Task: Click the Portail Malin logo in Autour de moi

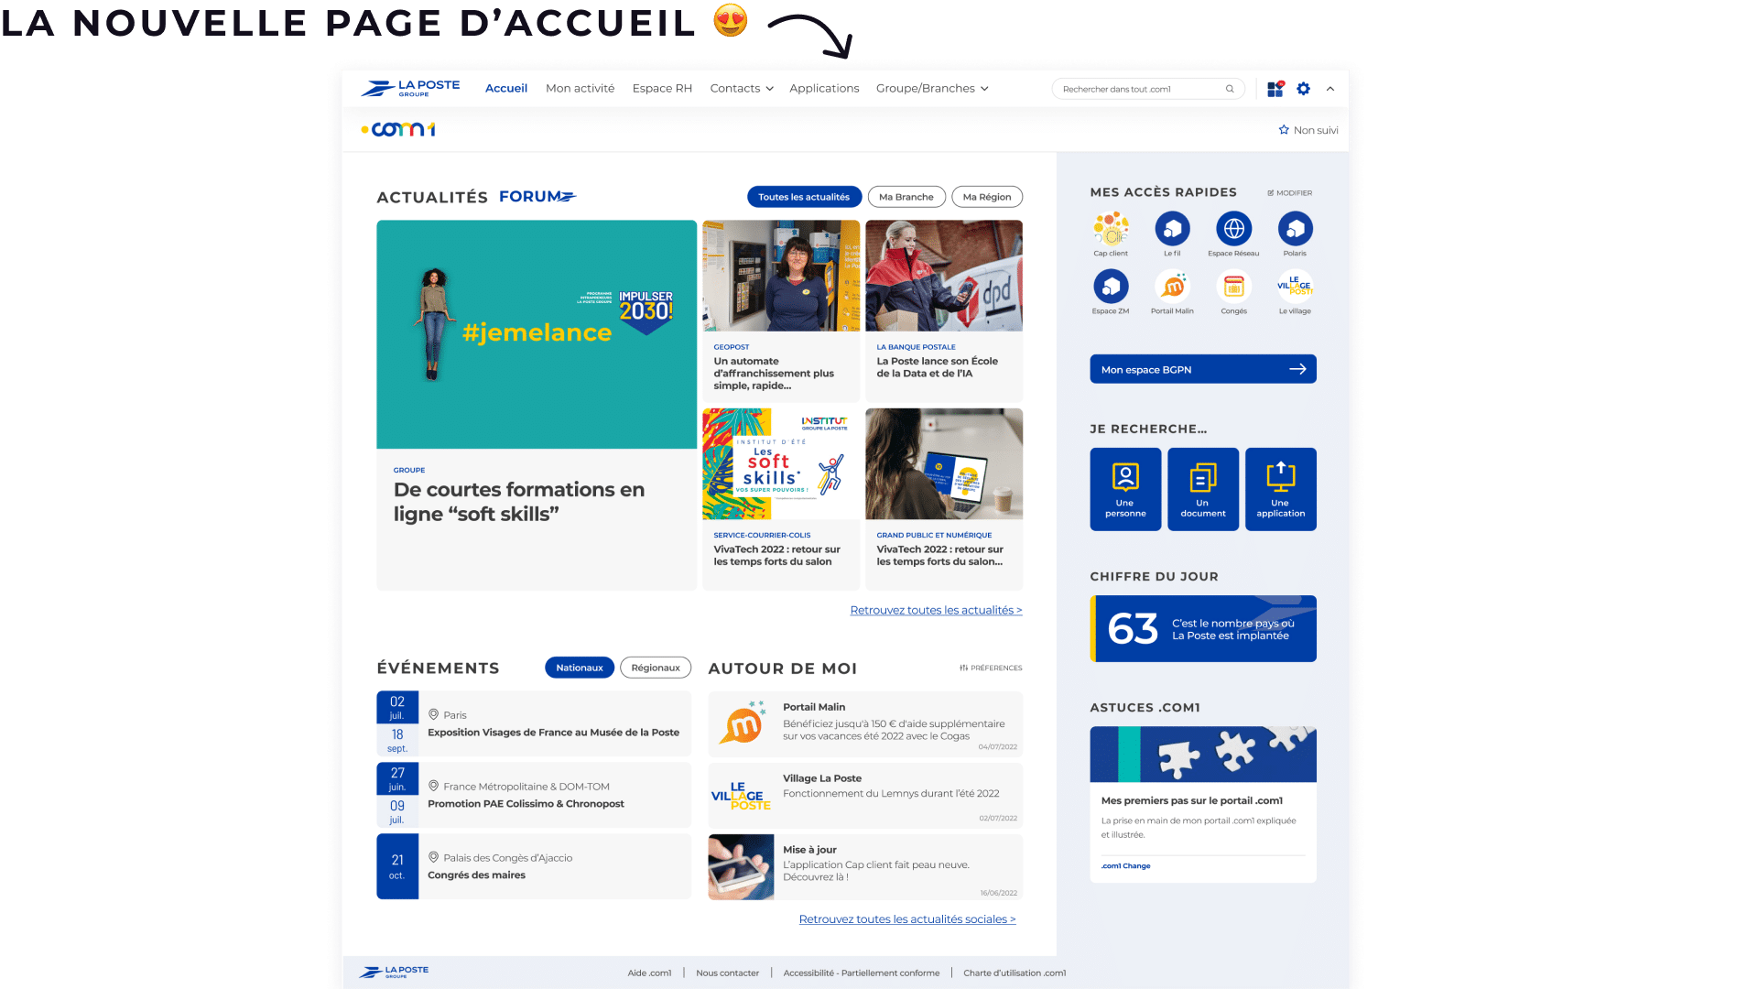Action: (743, 723)
